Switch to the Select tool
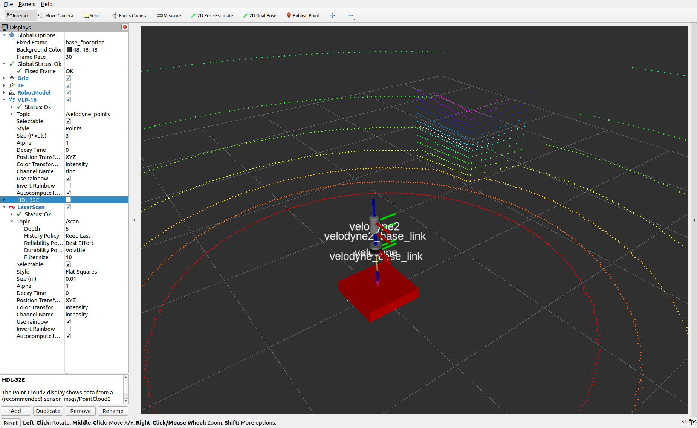 pos(92,15)
